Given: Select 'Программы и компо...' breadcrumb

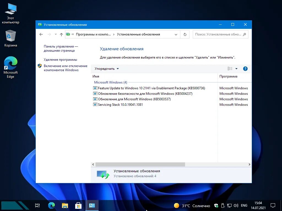Looking at the screenshot, I should click(93, 34).
